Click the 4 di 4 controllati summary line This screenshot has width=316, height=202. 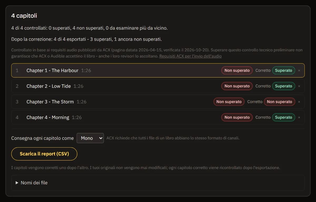click(x=89, y=28)
